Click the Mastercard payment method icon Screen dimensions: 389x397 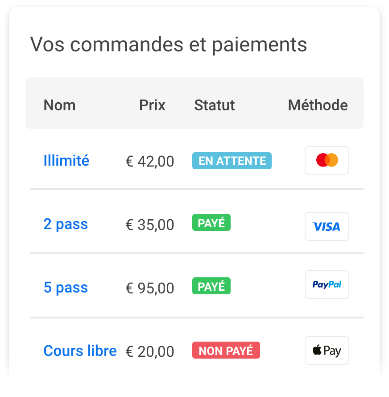click(327, 160)
